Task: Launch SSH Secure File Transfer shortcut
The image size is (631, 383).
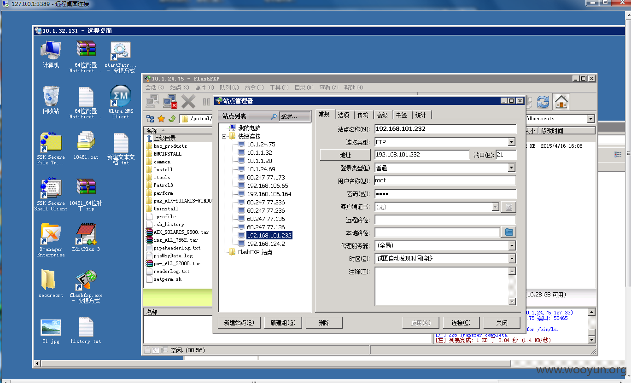Action: point(51,148)
